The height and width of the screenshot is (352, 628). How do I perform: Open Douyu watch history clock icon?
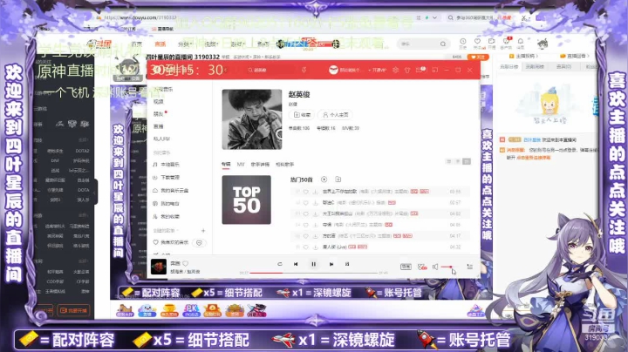point(462,43)
